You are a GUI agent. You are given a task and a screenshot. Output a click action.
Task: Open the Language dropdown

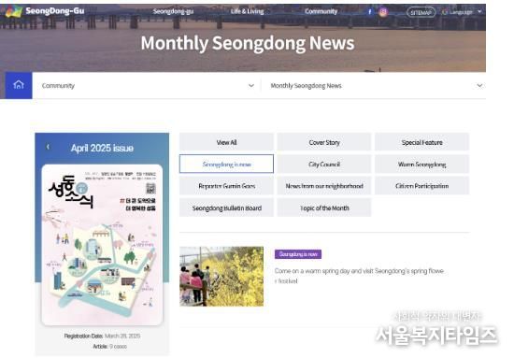tap(462, 12)
